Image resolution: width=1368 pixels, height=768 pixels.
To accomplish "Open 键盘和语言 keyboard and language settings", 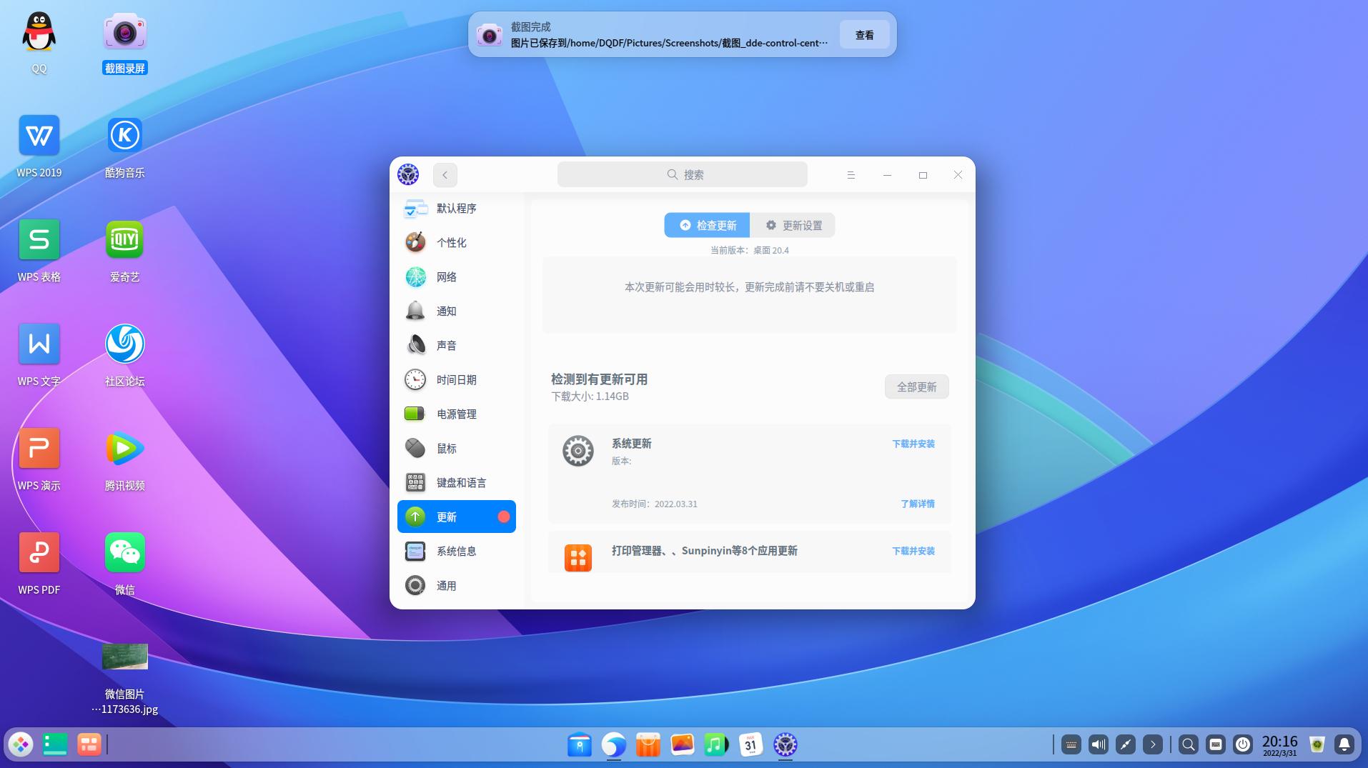I will pos(415,482).
